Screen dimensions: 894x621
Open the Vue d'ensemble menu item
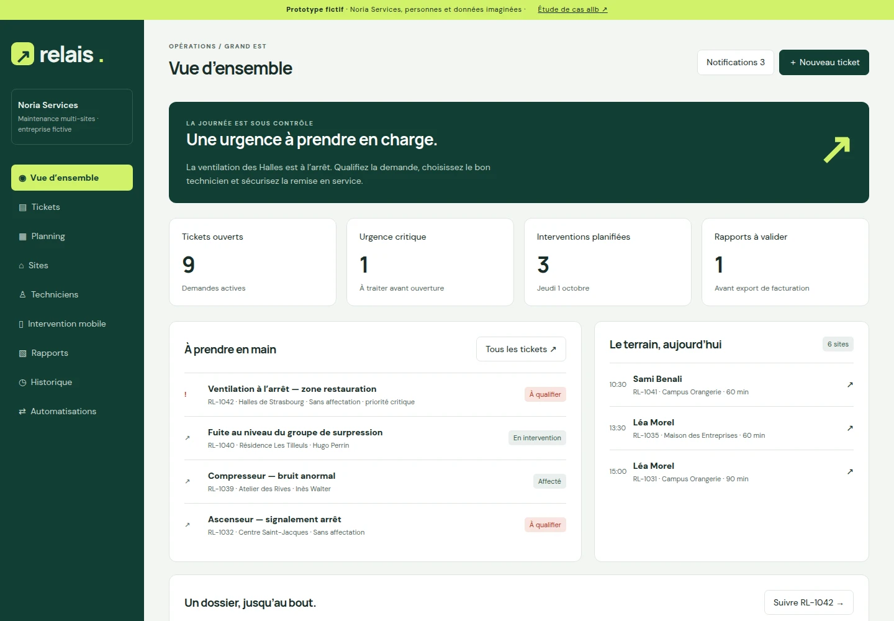pyautogui.click(x=72, y=178)
